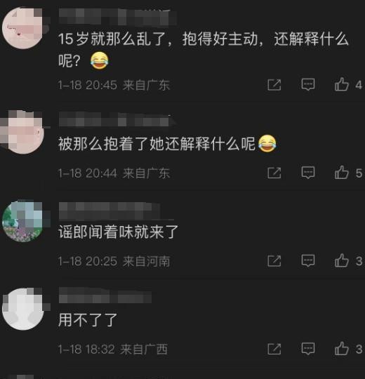The height and width of the screenshot is (379, 365).
Task: Like the 18:32 Guangxi comment
Action: (342, 349)
